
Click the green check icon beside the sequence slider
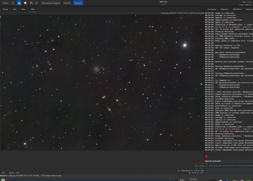3,180
